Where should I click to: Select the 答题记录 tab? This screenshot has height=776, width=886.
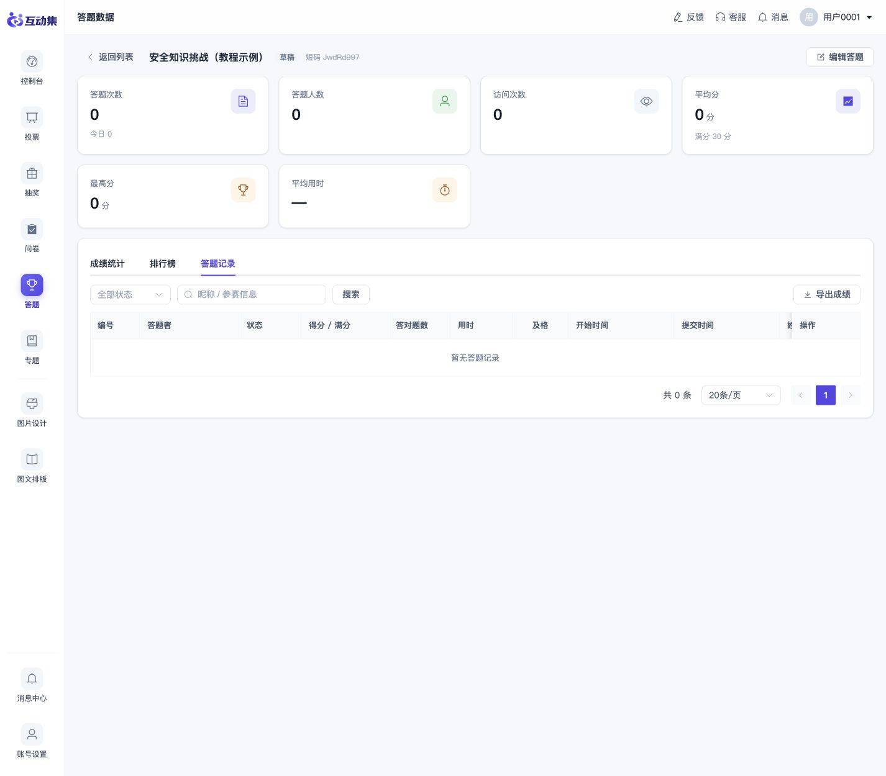[218, 264]
